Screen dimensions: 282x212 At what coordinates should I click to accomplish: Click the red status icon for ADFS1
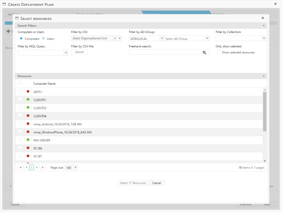[x=28, y=92]
